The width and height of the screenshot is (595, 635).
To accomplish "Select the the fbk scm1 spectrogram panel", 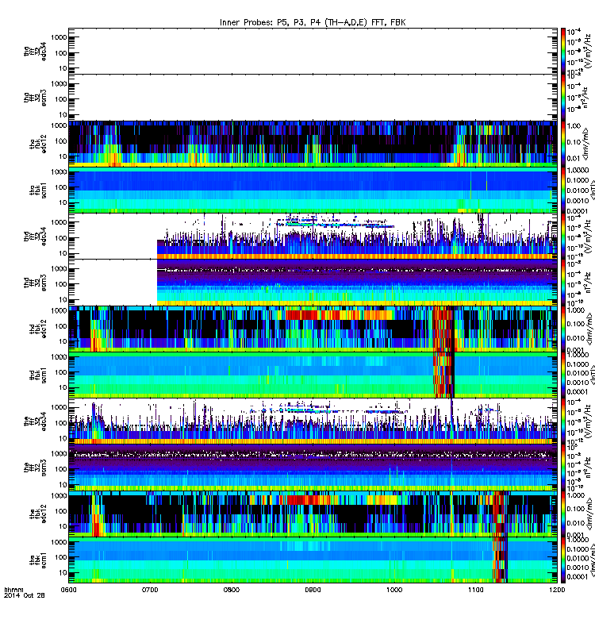I will [313, 560].
